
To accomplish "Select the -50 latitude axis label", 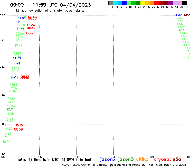I will tap(2, 154).
